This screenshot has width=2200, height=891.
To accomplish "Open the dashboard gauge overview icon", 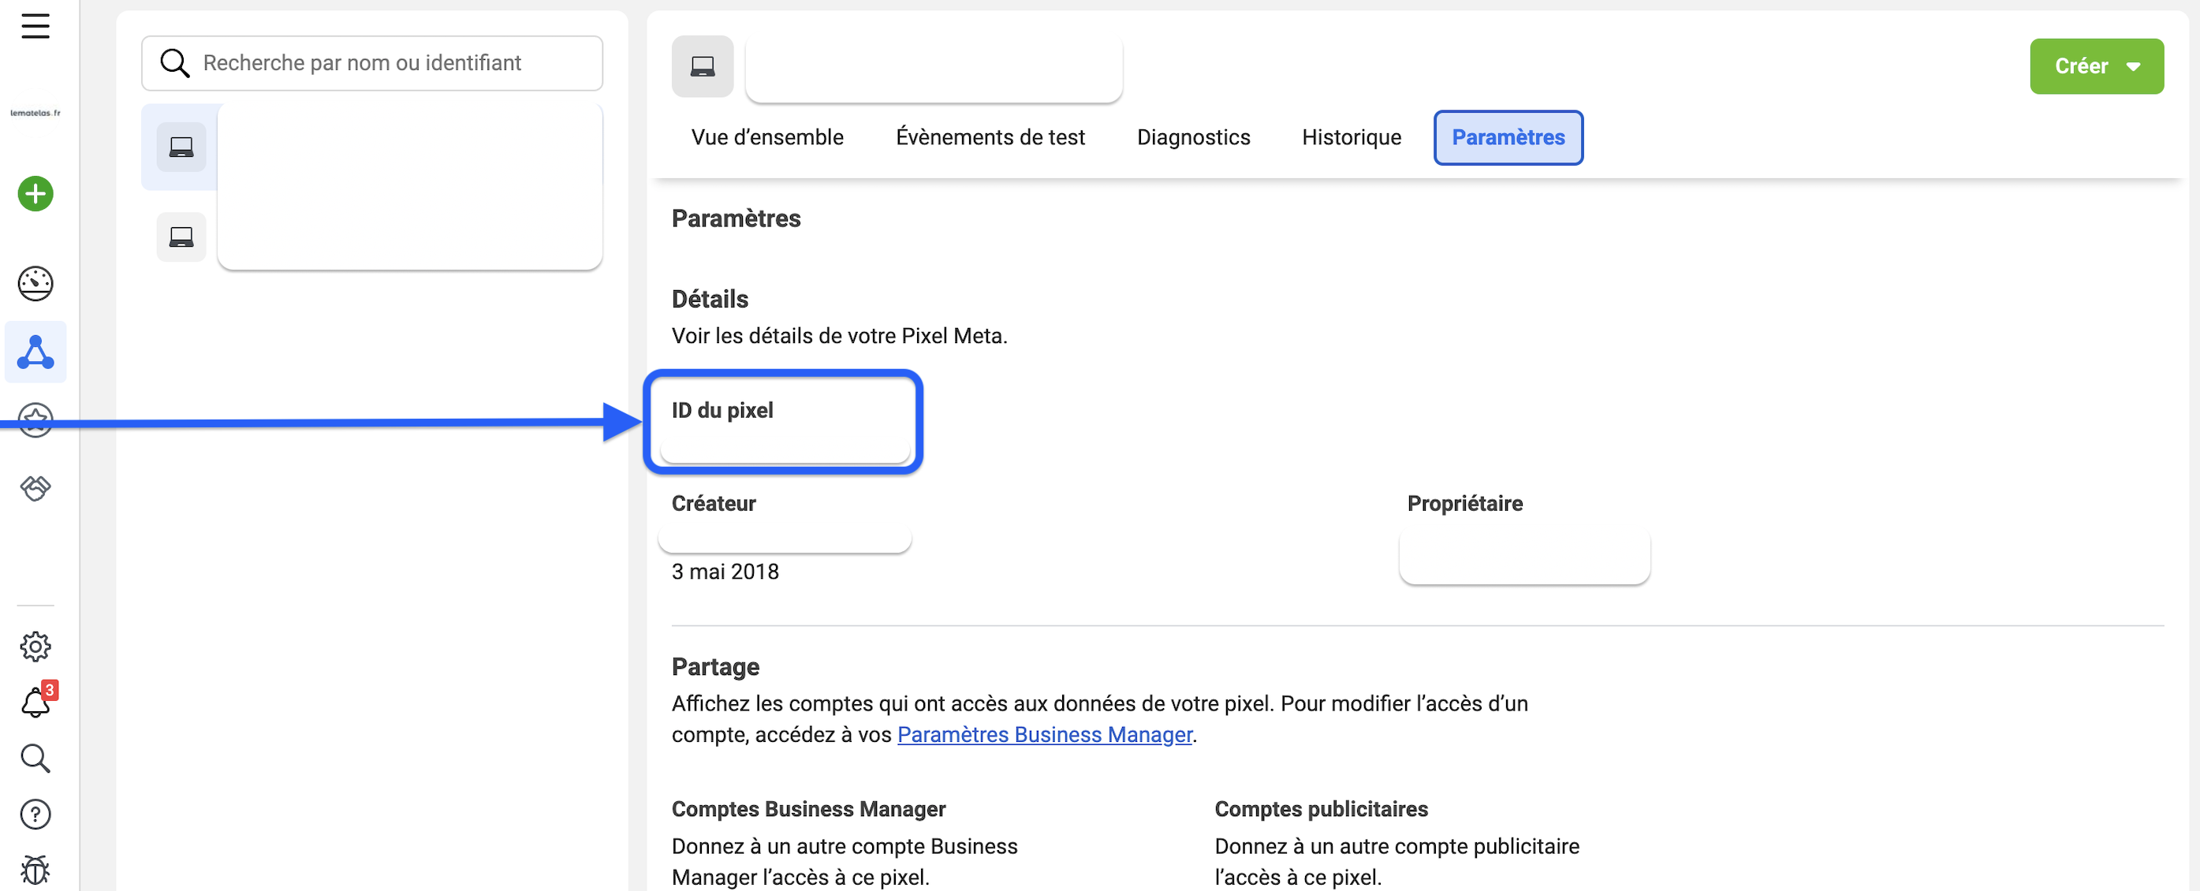I will [x=35, y=284].
